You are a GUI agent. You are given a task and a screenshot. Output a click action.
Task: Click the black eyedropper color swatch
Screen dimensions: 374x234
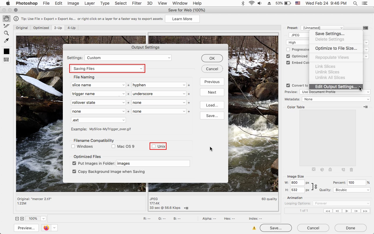tap(6, 51)
